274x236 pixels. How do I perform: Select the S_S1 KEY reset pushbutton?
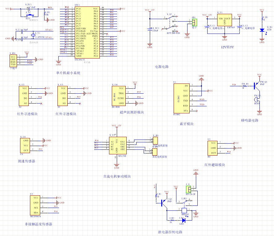tap(30, 16)
